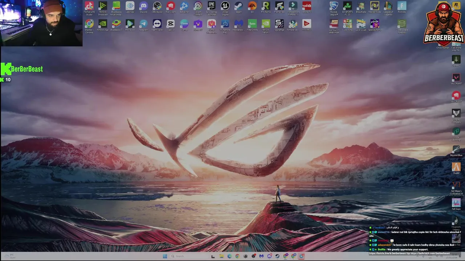
Task: Open the TeamViewer desktop shortcut
Action: (157, 25)
